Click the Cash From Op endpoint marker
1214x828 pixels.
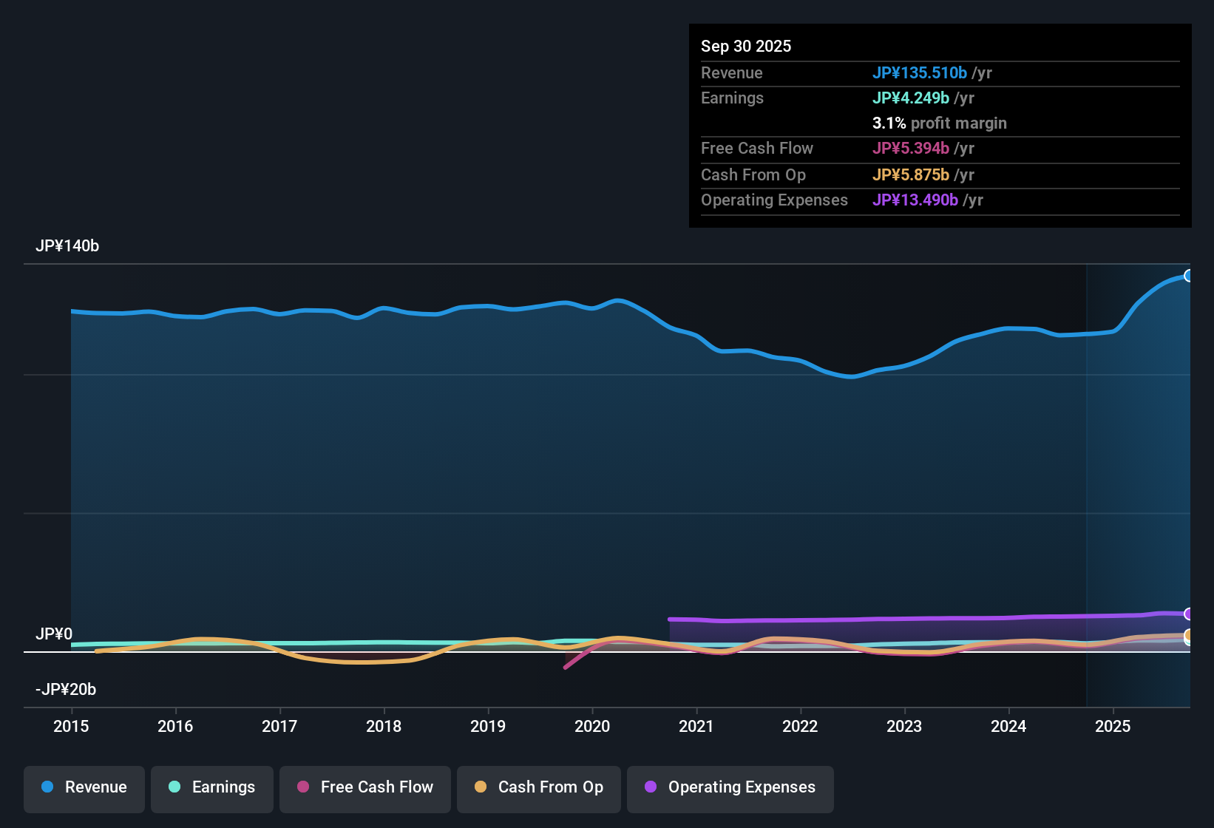1188,634
